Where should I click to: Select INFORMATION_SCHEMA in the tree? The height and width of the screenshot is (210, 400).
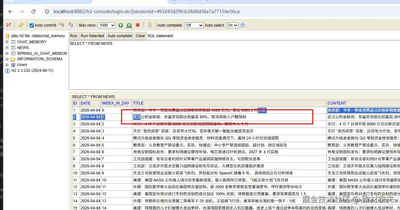pyautogui.click(x=40, y=59)
